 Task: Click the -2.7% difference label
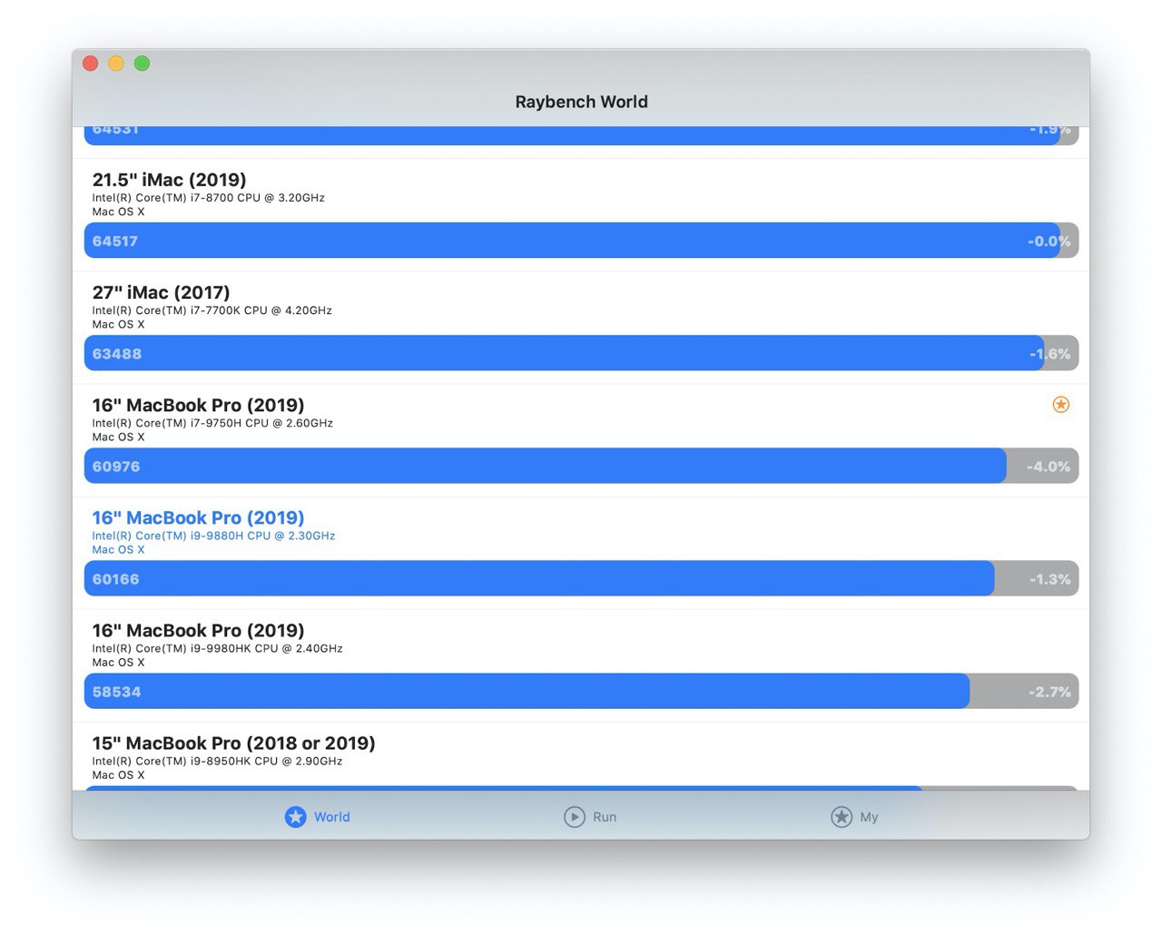point(1049,692)
